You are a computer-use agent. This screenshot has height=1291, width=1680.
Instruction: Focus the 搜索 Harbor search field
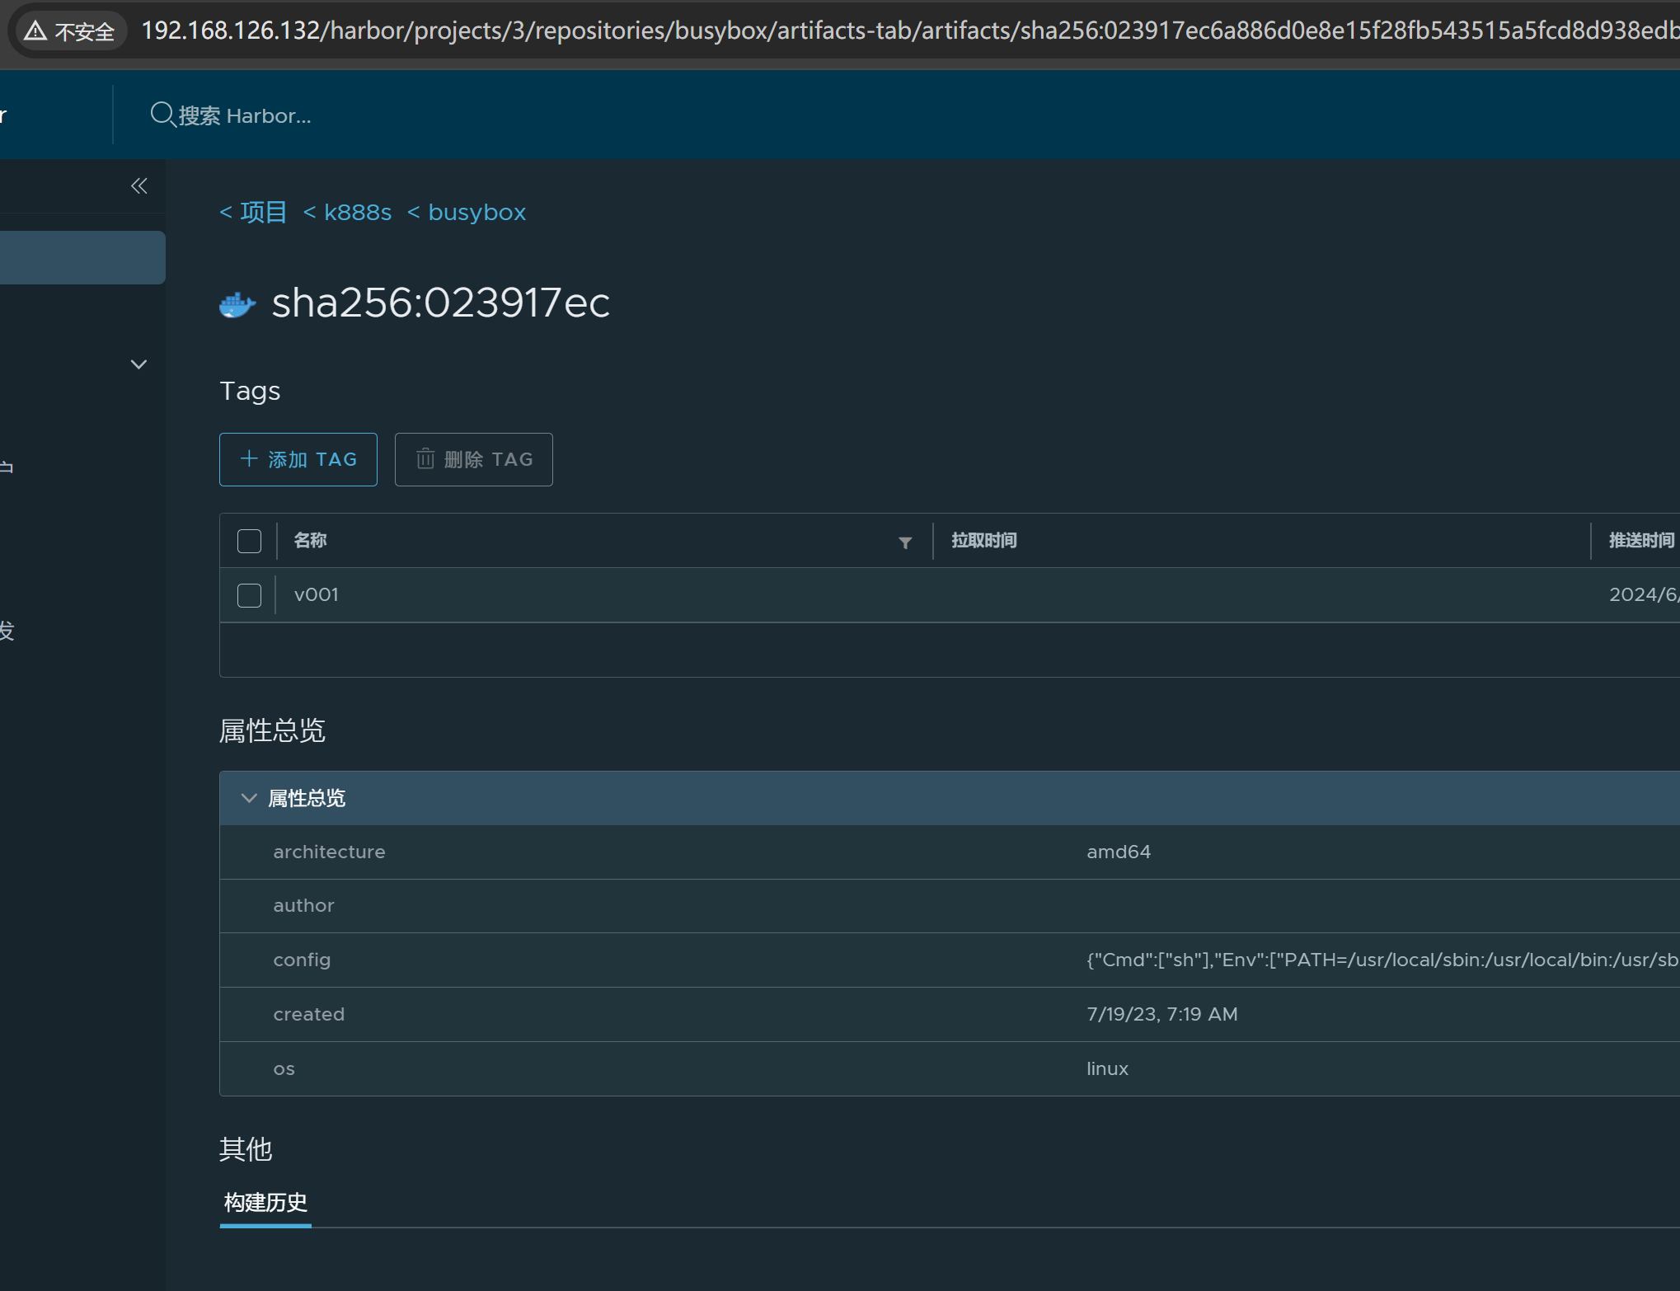point(245,116)
